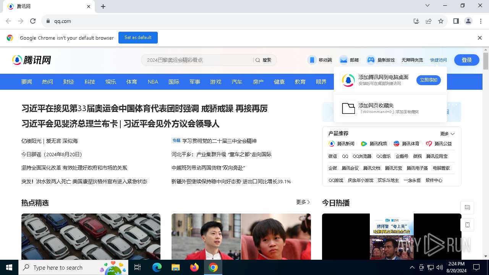Open the 今日辟谣 news link
489x275 pixels.
pyautogui.click(x=52, y=154)
